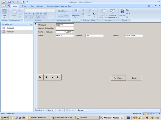Go to last record using form button
161x120 pixels.
[x=58, y=77]
